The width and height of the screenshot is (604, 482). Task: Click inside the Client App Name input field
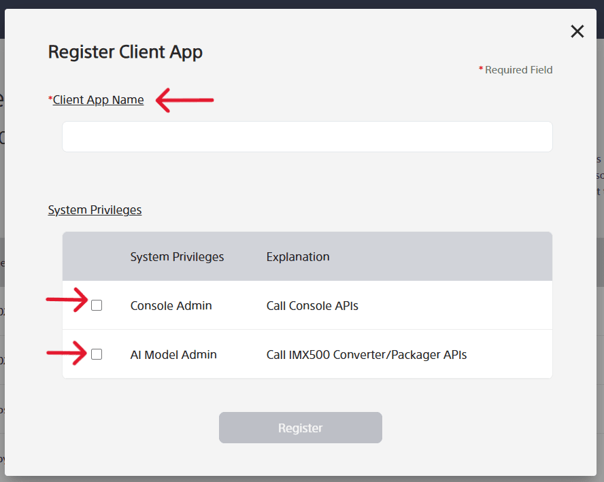pyautogui.click(x=306, y=136)
